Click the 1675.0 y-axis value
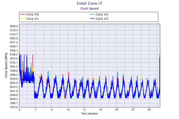179x119 pixels. click(14, 107)
